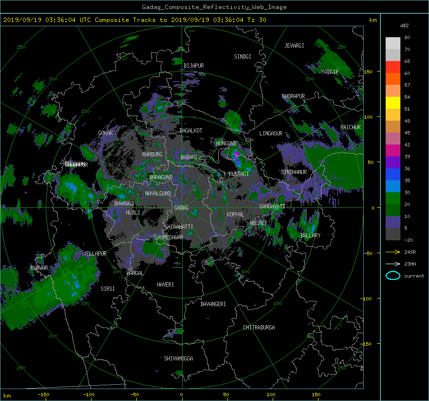
Task: Pick the bright green 20–30 dBZ swatch
Action: (x=393, y=198)
